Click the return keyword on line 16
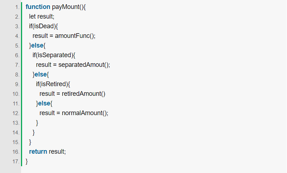 (38, 152)
